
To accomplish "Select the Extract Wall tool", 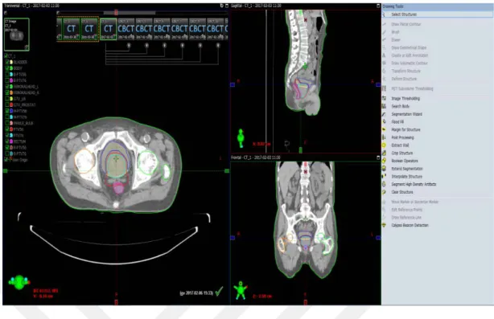I will pos(400,145).
